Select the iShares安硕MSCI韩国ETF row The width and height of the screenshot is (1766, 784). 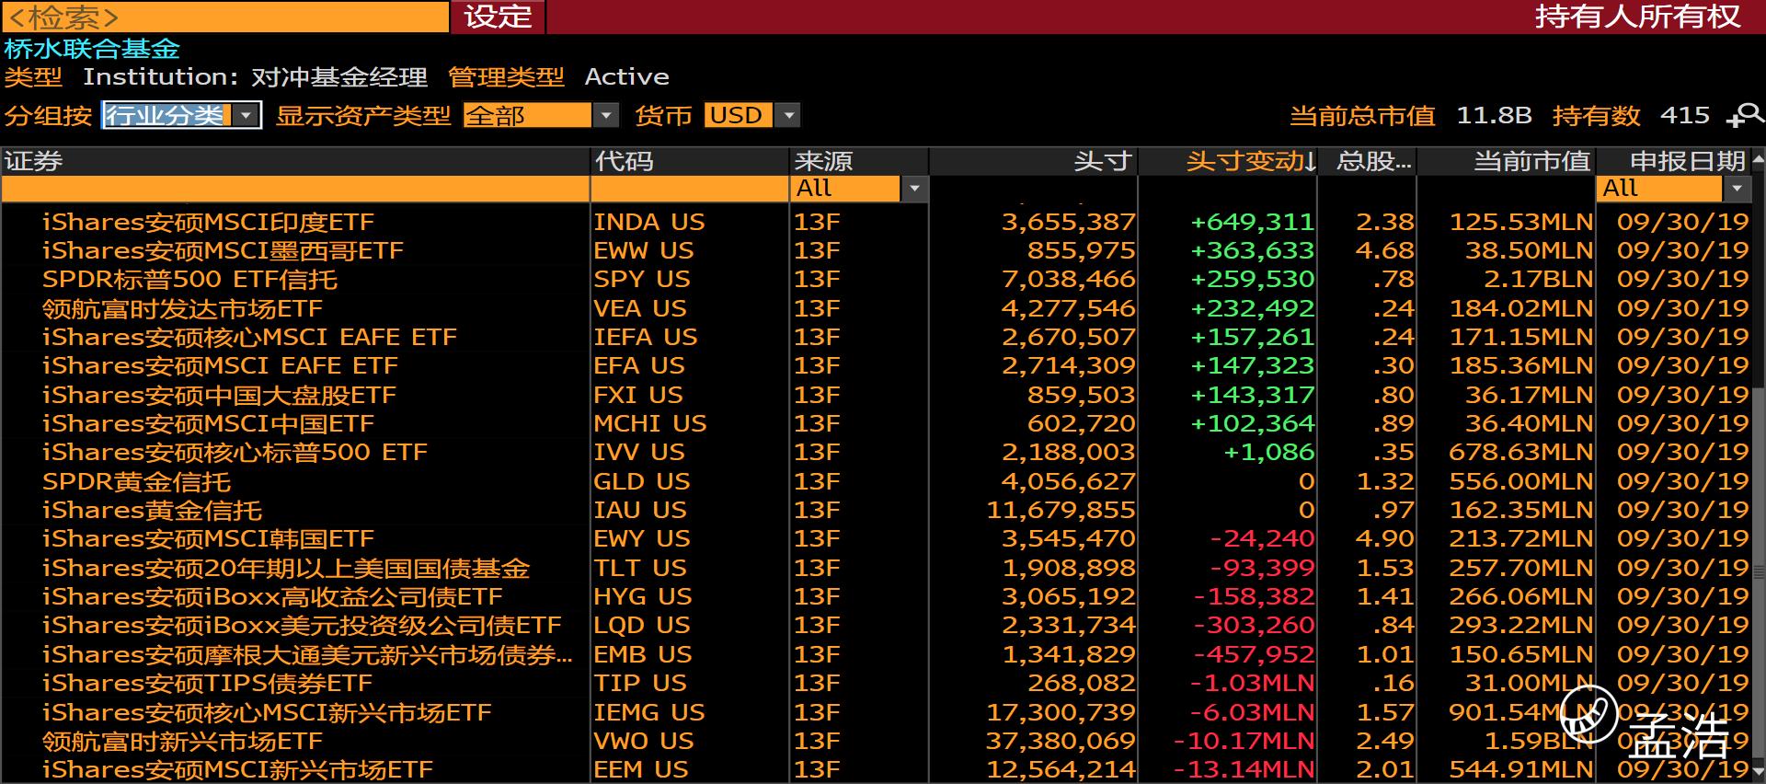tap(877, 538)
